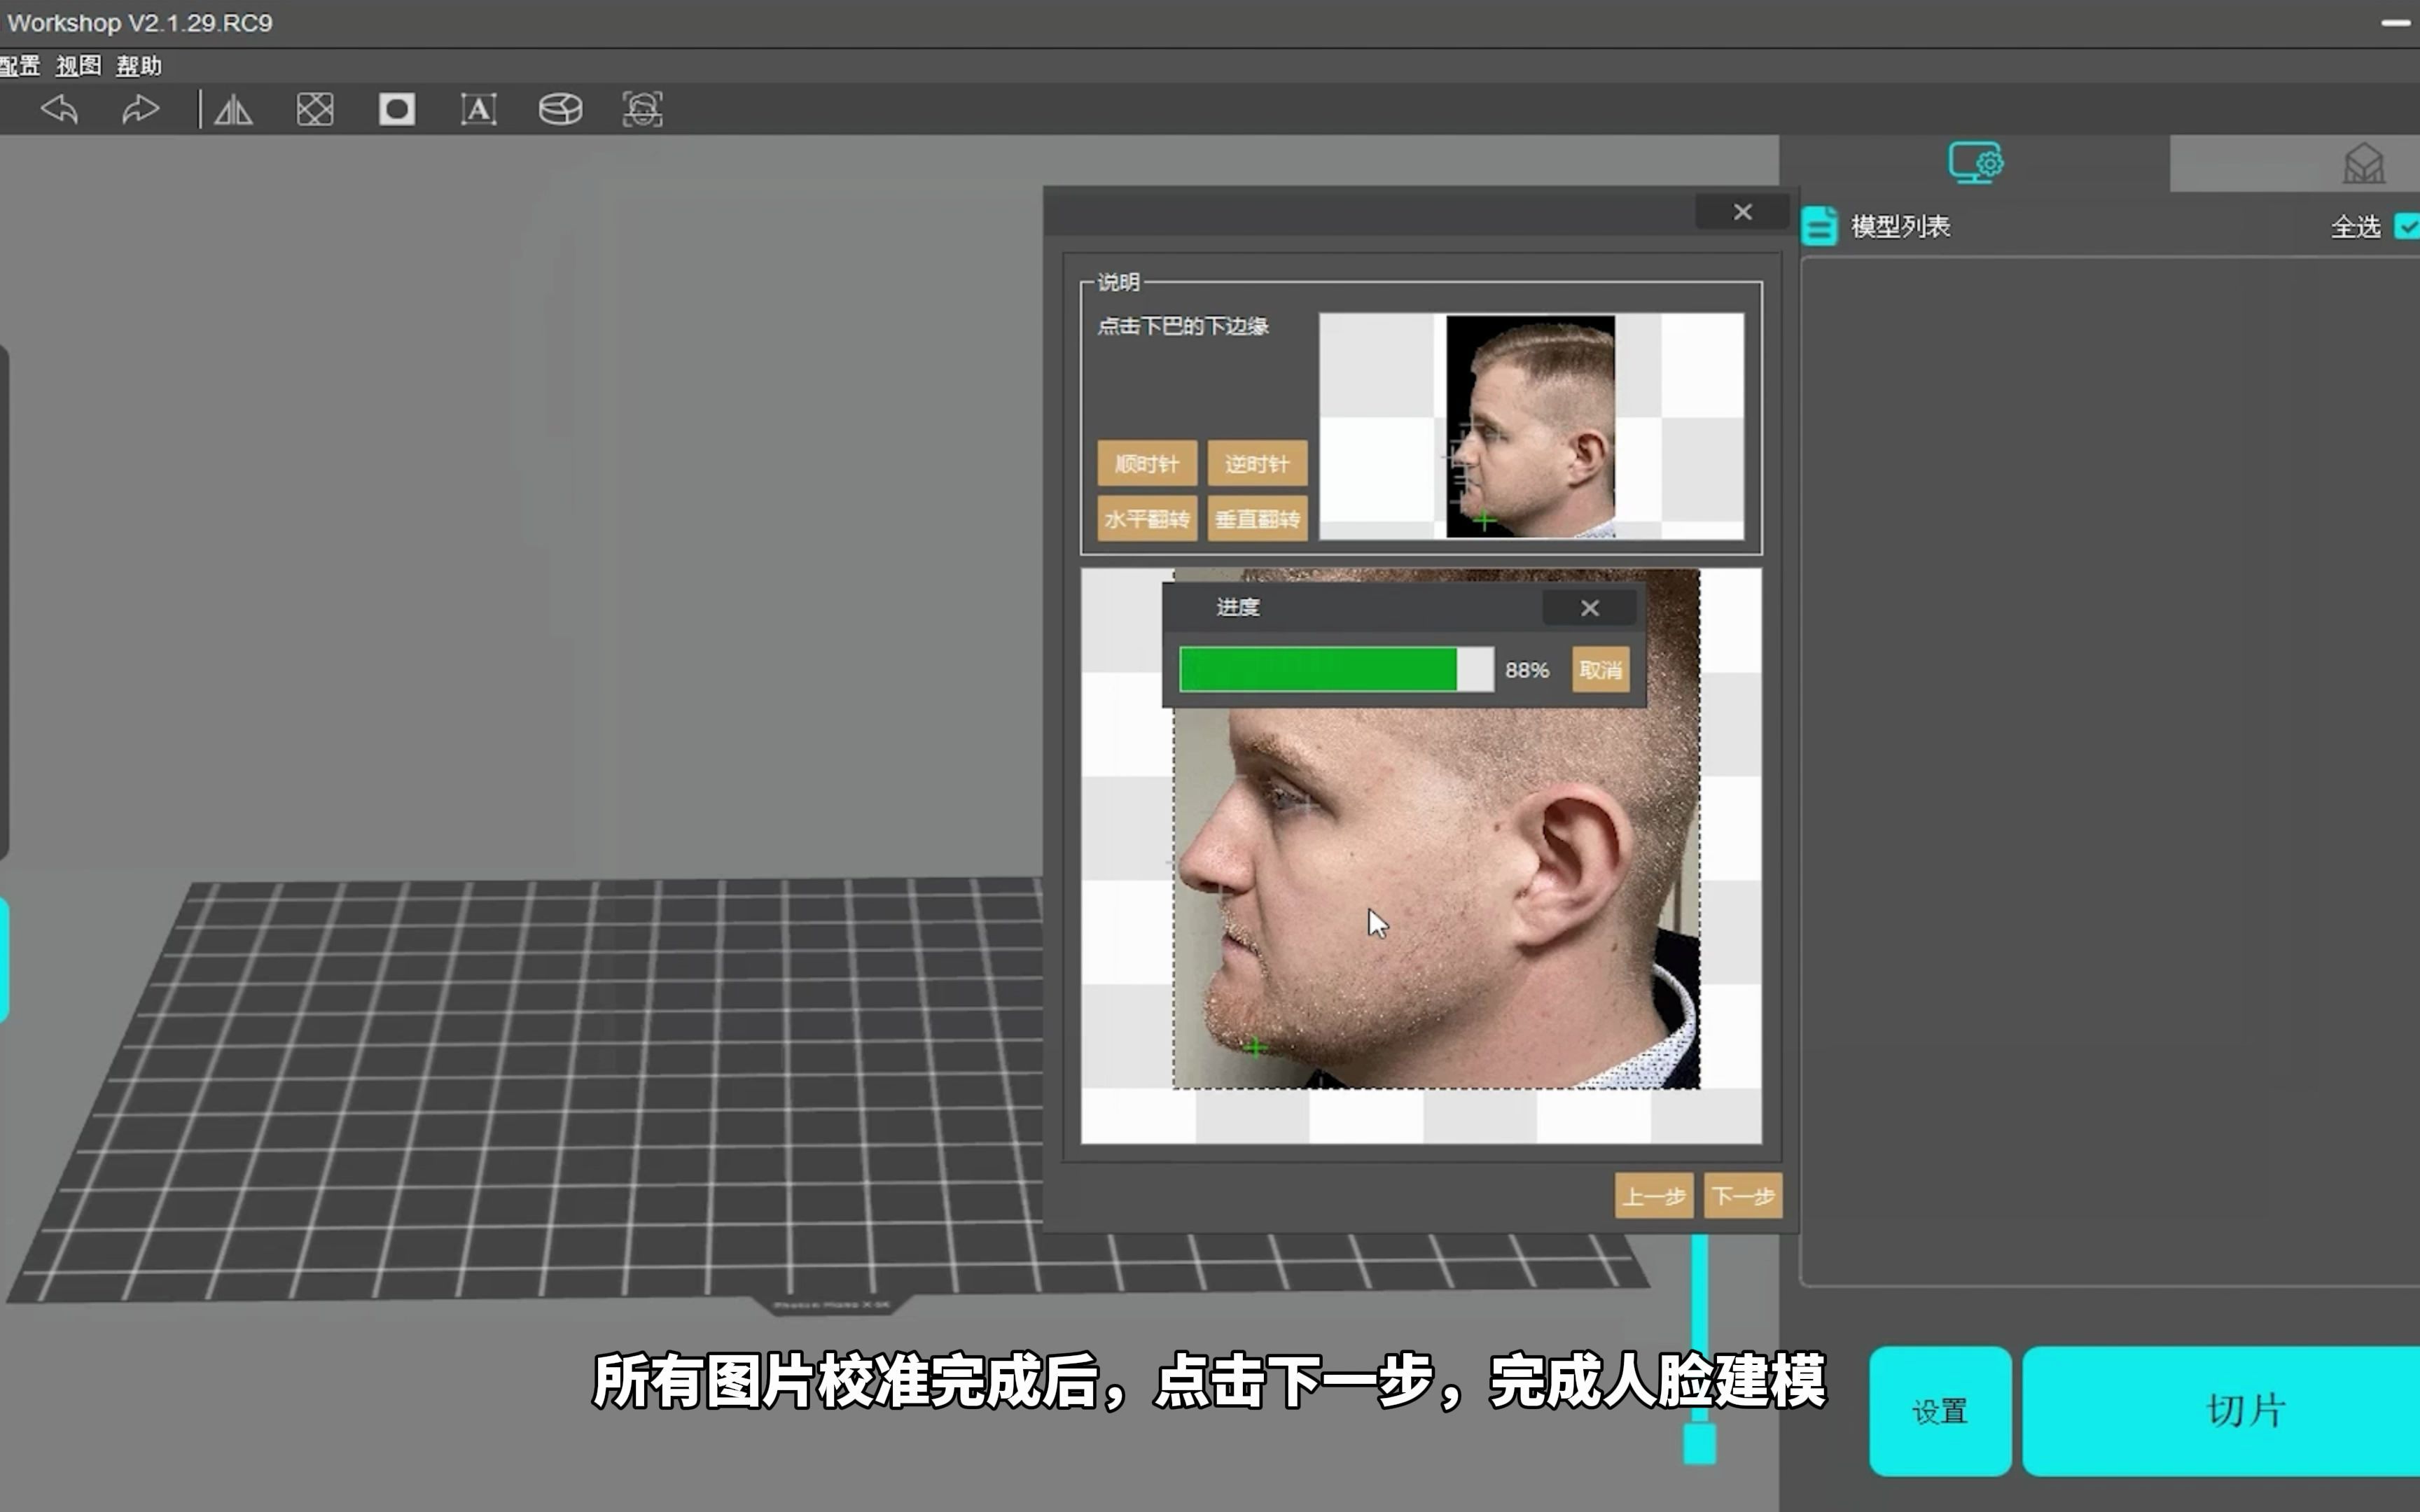Select the hole circle tool icon
The image size is (2420, 1512).
tap(396, 110)
